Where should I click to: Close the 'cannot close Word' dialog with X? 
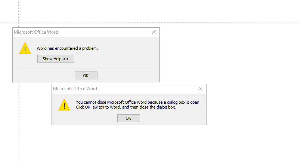pyautogui.click(x=201, y=89)
